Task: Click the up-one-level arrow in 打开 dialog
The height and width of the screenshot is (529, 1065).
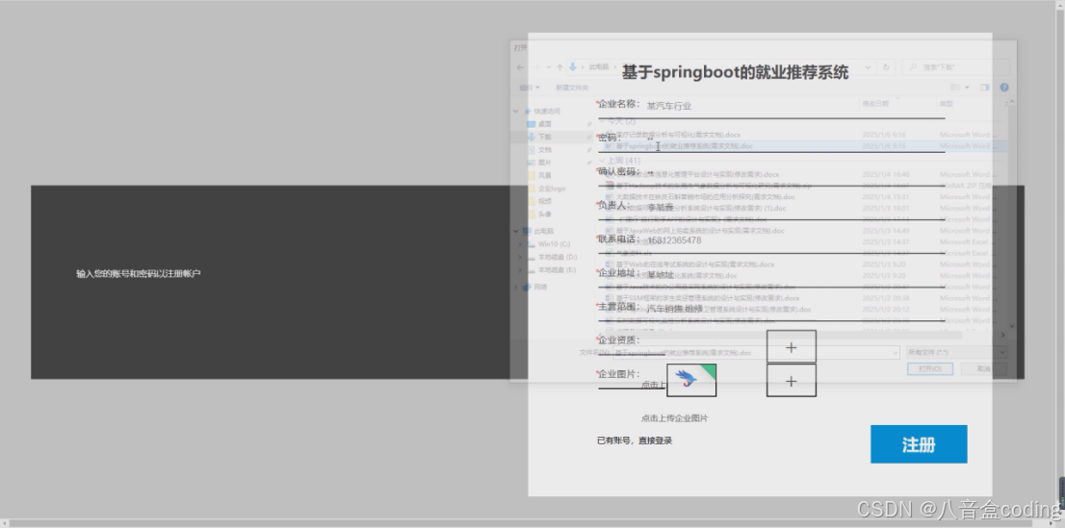Action: tap(559, 67)
